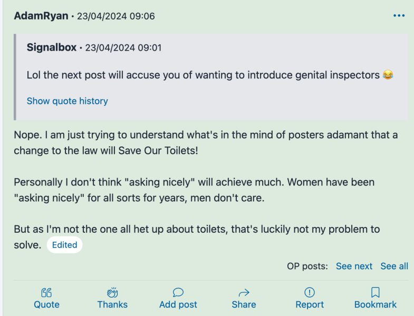Viewport: 414px width, 316px height.
Task: Click the Thanks clapping hands icon
Action: tap(112, 292)
